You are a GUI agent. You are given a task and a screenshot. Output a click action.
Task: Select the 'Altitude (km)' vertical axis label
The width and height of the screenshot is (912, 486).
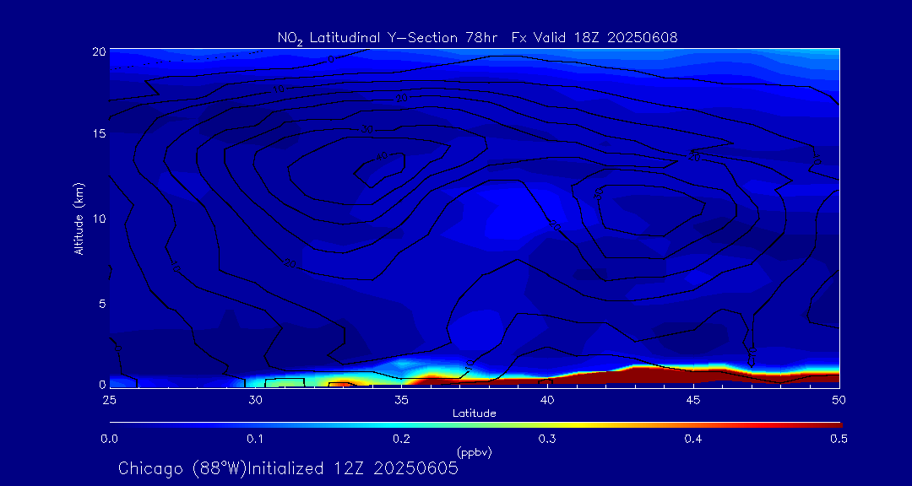[x=79, y=217]
